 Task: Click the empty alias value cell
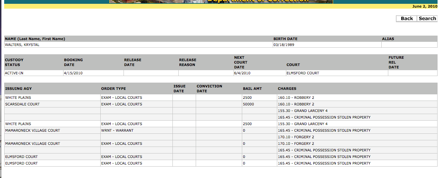(409, 45)
